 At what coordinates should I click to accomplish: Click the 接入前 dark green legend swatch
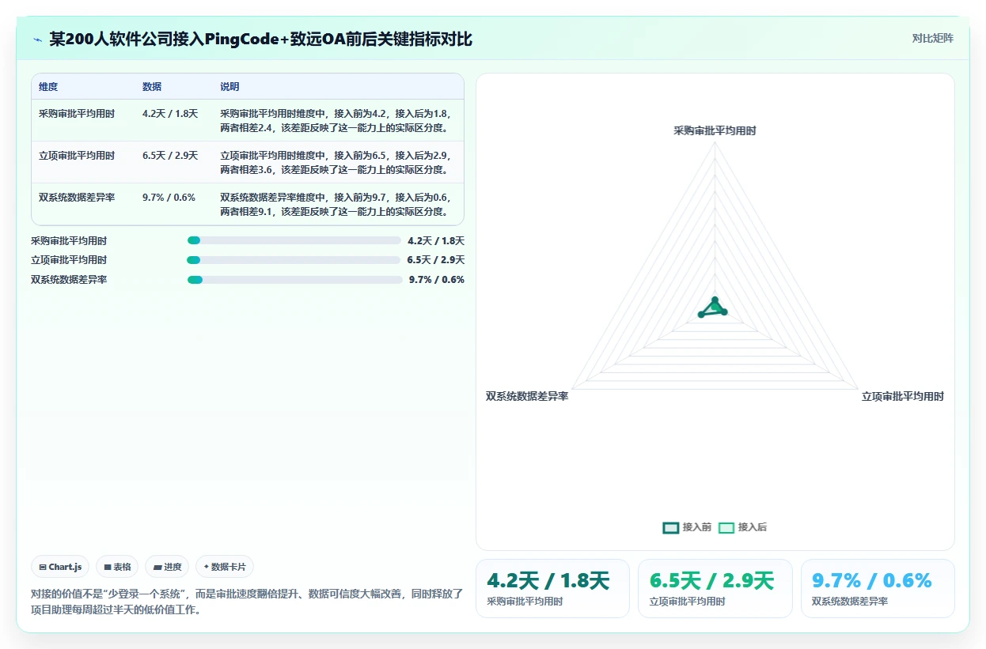671,527
